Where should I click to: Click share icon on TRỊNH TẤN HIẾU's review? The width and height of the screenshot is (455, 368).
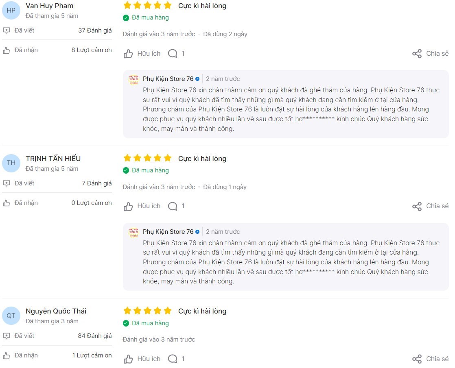coord(417,207)
